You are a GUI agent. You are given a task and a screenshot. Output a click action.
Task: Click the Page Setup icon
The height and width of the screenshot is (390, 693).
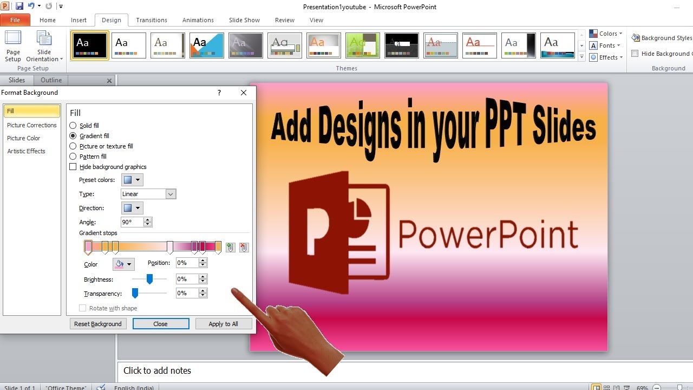pyautogui.click(x=13, y=46)
